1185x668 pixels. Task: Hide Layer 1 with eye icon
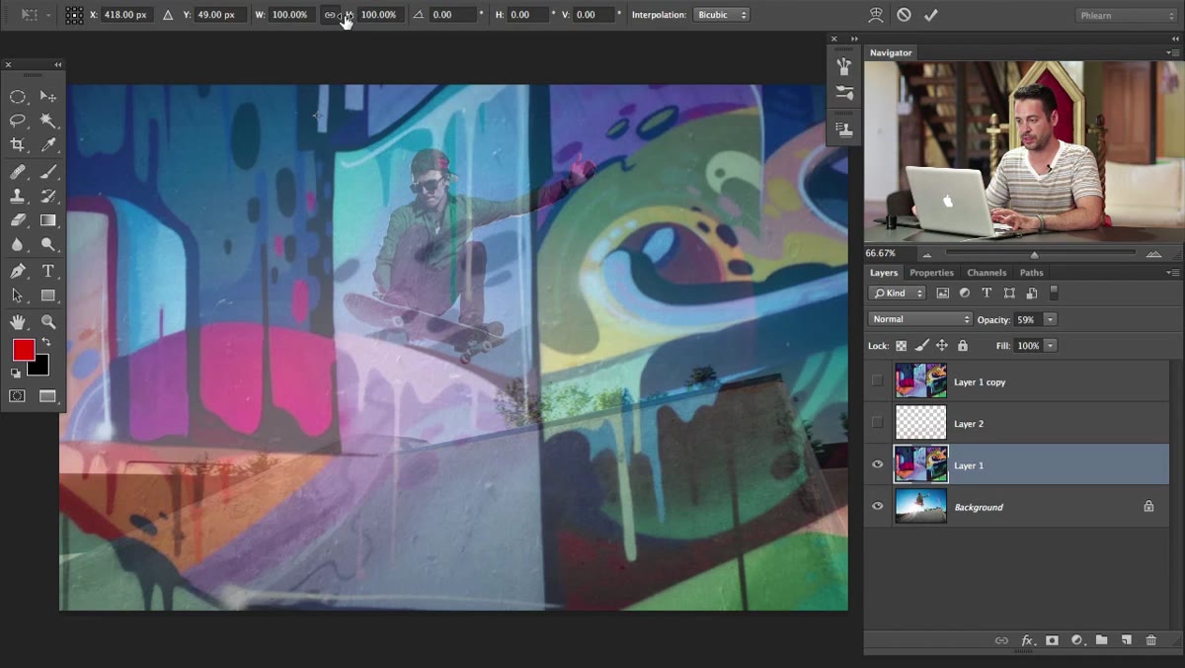877,464
